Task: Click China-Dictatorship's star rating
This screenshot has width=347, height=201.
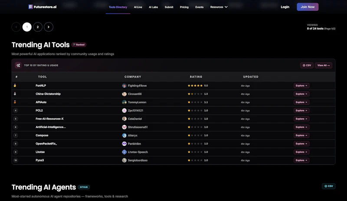Action: click(195, 94)
